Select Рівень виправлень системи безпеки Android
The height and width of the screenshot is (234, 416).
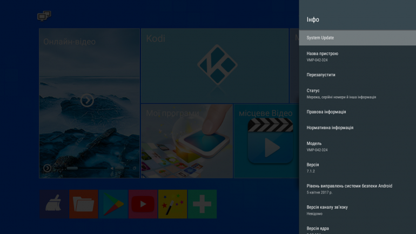point(357,189)
